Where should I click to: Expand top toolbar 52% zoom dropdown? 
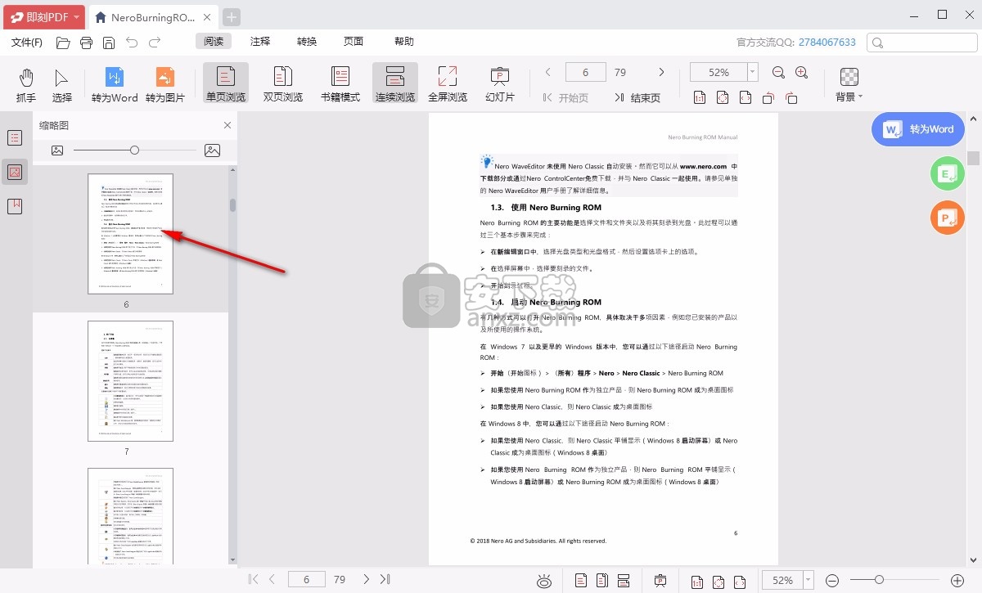pos(753,72)
